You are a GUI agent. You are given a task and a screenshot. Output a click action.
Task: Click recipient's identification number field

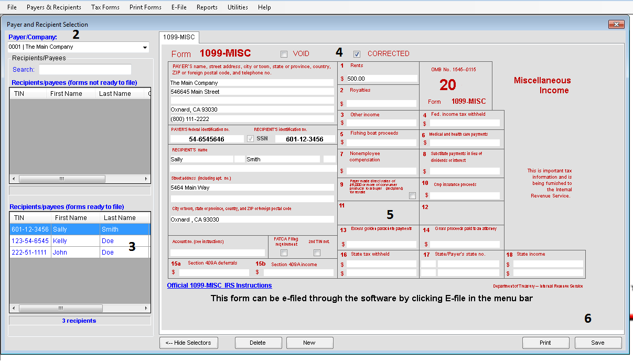coord(305,139)
